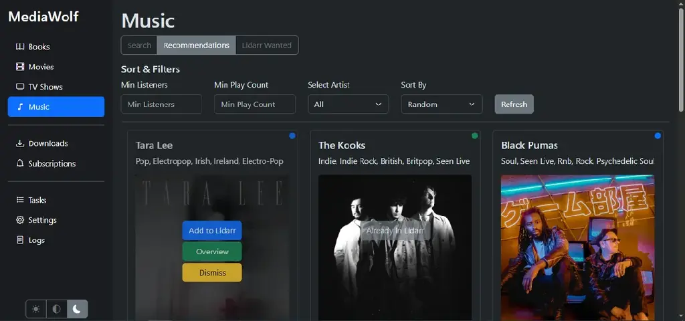Click the Movies film-strip icon
The image size is (685, 321).
pos(20,67)
